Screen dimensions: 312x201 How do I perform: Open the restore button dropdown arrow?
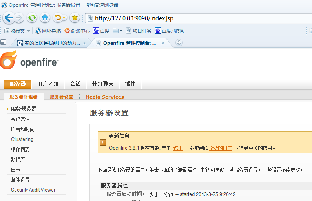(64, 18)
